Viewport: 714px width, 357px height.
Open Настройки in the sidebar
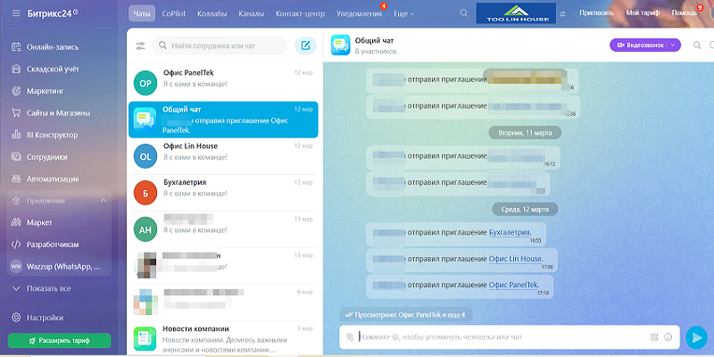(x=45, y=318)
